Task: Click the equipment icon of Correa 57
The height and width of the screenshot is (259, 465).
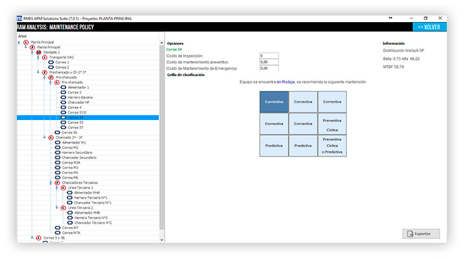Action: pyautogui.click(x=63, y=128)
